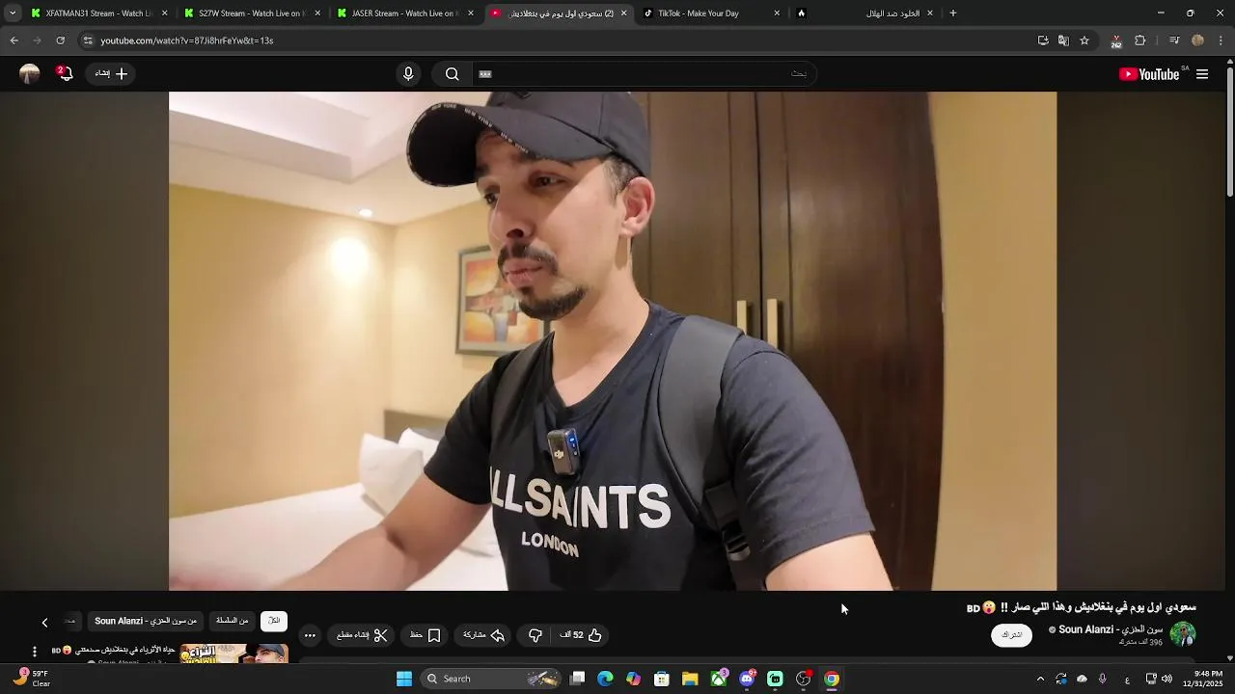Like the video with thumbs-up
1235x694 pixels.
pos(582,635)
